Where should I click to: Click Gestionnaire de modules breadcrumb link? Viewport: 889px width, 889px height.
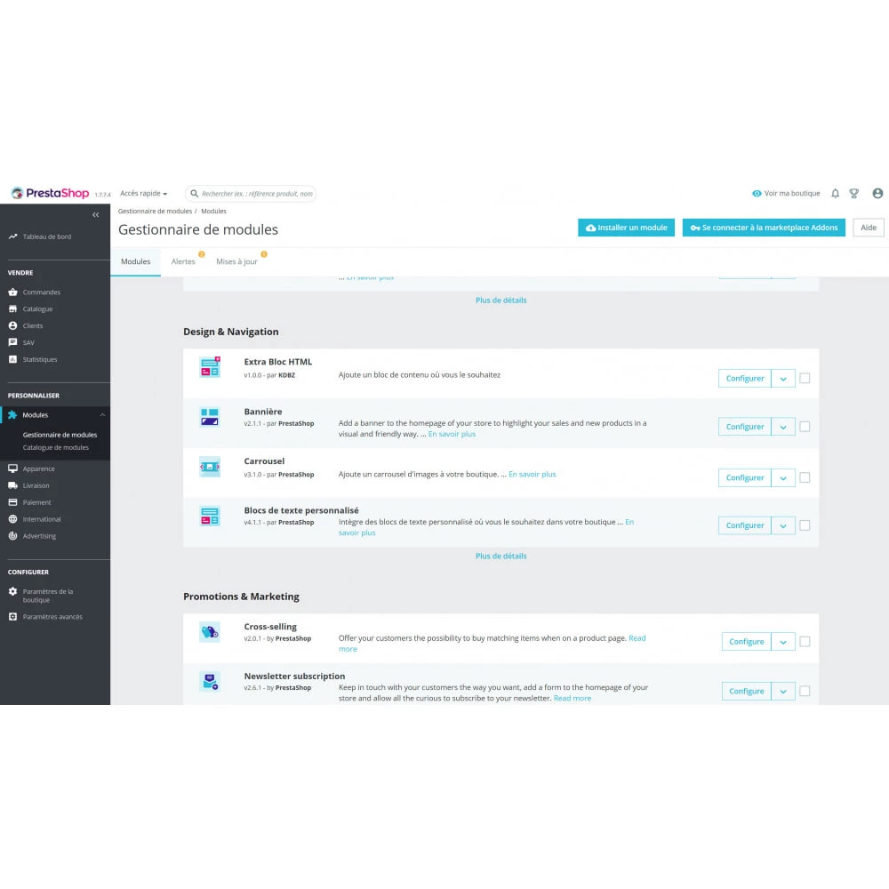pos(155,211)
